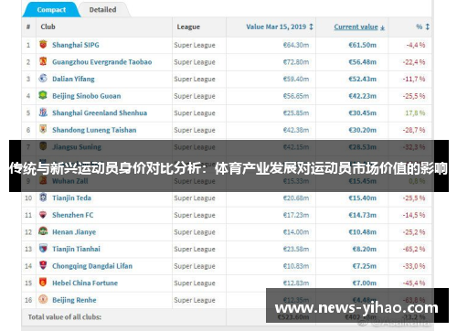Viewport: 457px width, 331px height.
Task: Click the €52.43m current value
Action: tap(362, 79)
